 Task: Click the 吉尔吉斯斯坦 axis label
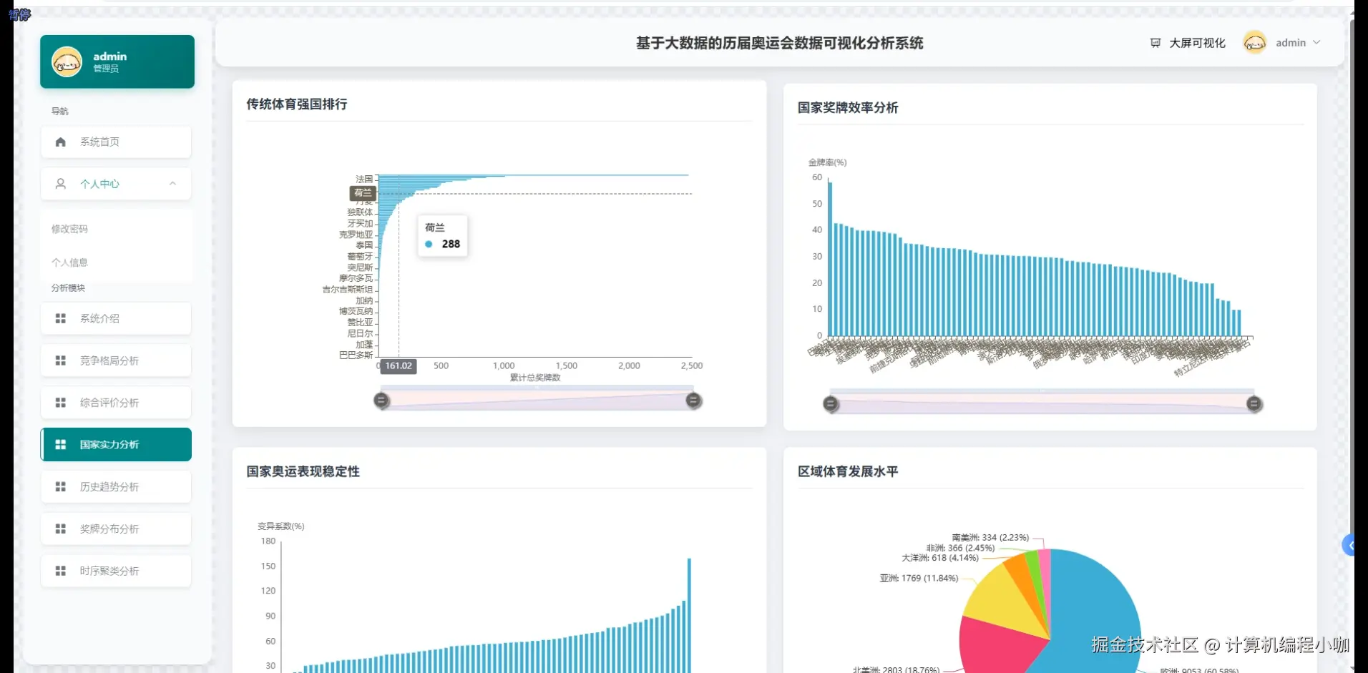point(348,290)
